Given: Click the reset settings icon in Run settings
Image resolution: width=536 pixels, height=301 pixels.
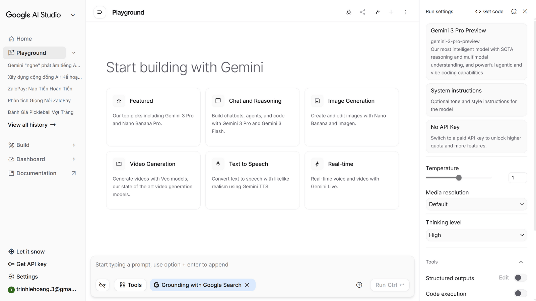Looking at the screenshot, I should point(514,11).
